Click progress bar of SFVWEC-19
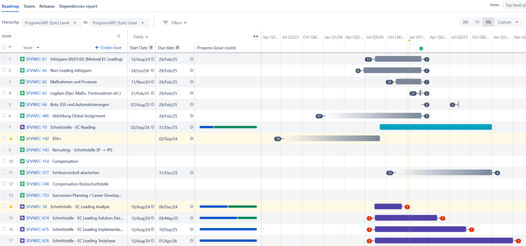The width and height of the screenshot is (526, 246). tap(228, 127)
